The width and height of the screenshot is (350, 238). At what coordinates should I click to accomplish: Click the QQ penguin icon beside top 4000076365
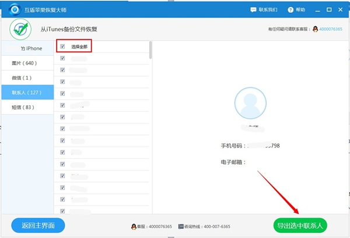pyautogui.click(x=315, y=29)
